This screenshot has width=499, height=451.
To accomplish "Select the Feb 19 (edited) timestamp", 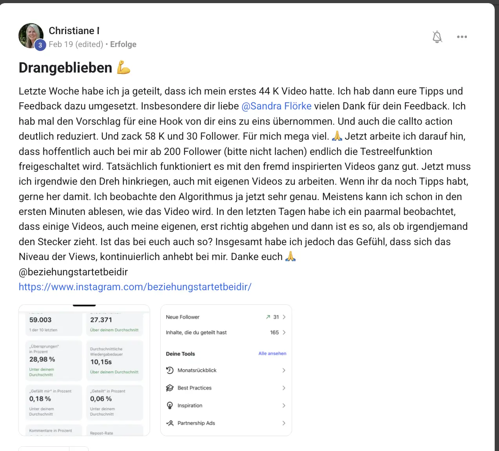I will tap(76, 44).
